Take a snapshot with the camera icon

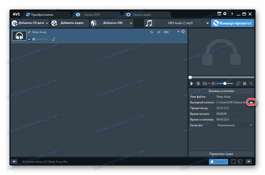205,84
